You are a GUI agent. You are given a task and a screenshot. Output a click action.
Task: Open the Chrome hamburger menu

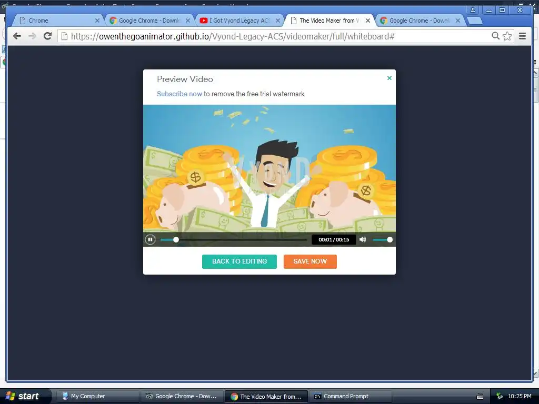pos(523,36)
